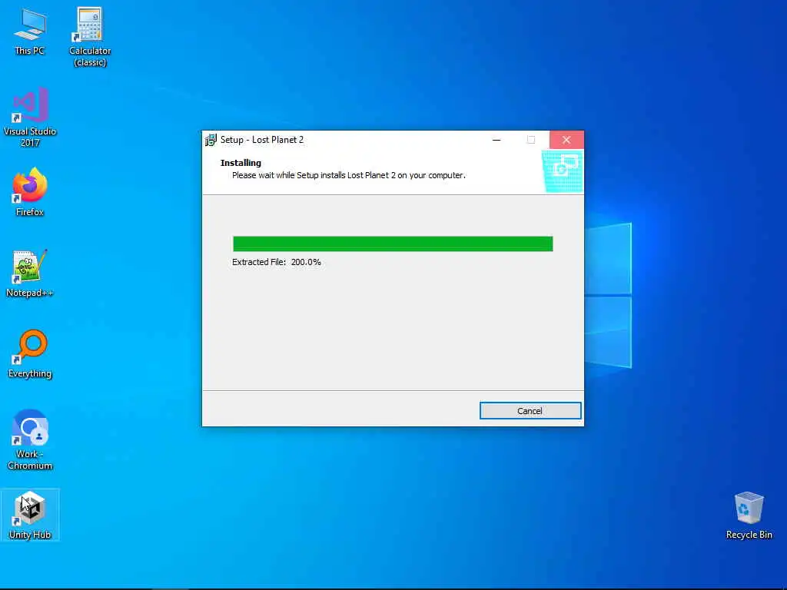Open the This PC desktop icon
Viewport: 787px width, 590px height.
point(30,31)
